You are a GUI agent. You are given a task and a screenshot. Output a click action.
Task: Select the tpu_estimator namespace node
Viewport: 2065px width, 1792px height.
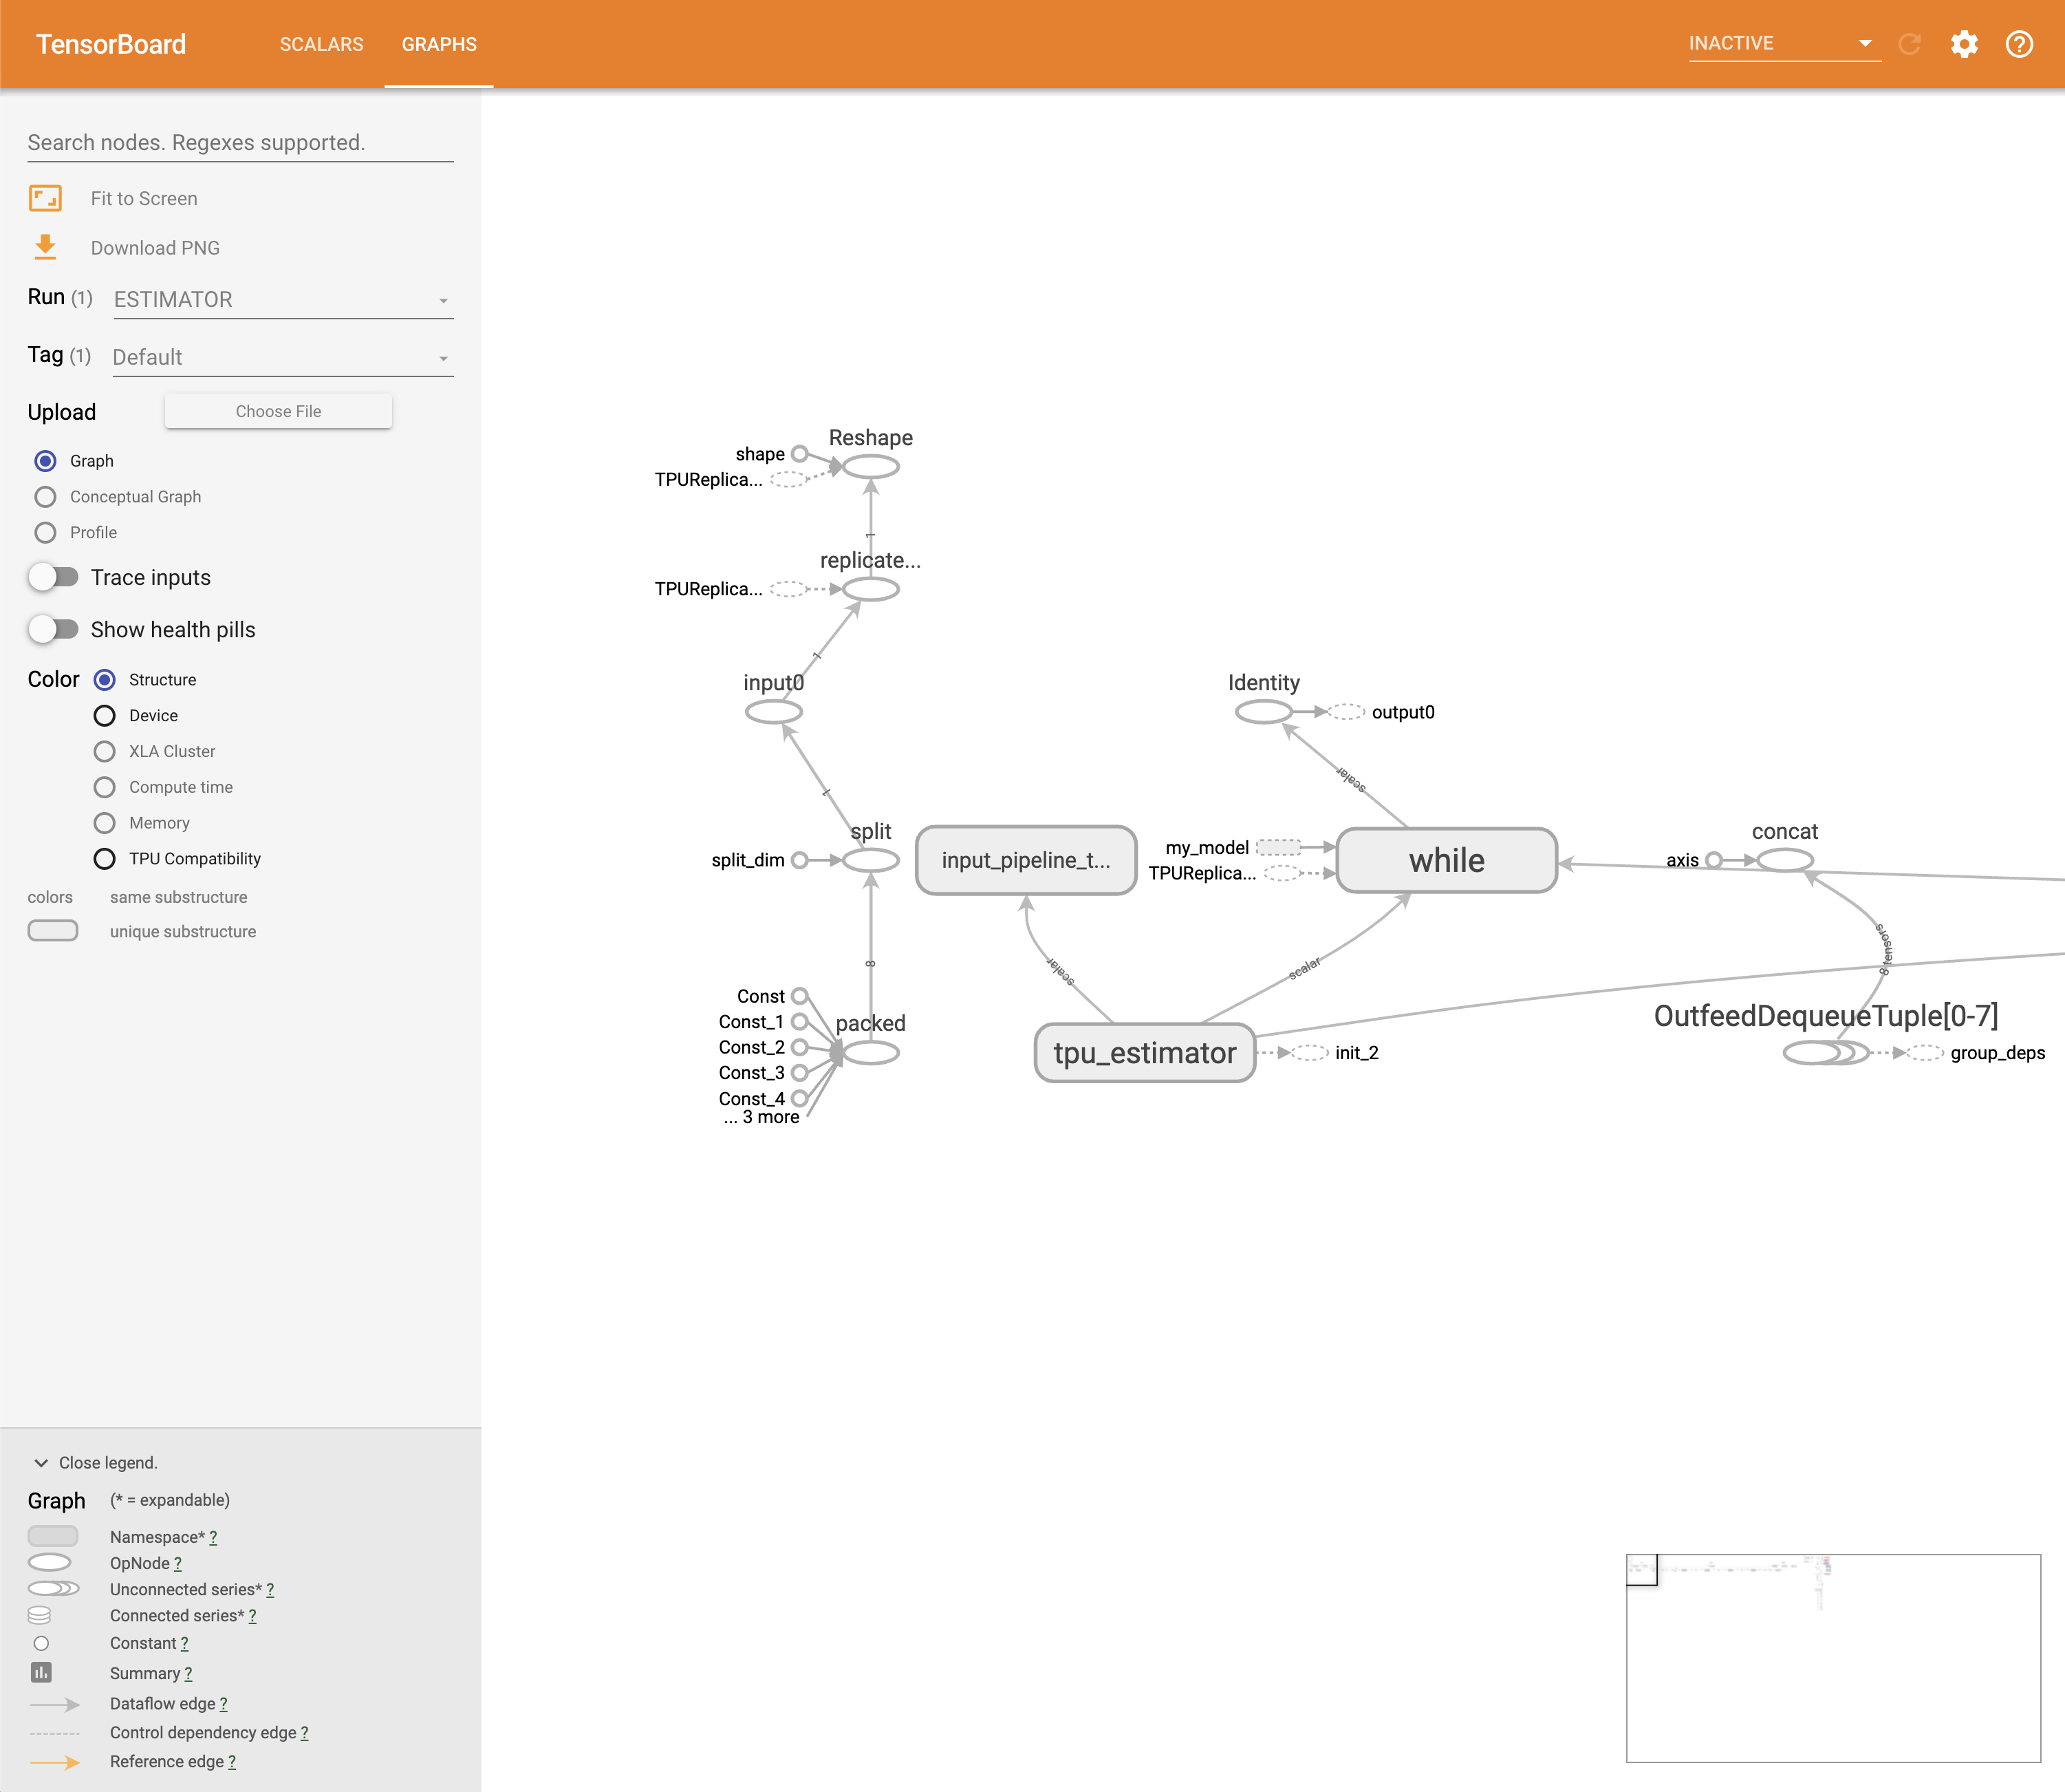(x=1143, y=1053)
